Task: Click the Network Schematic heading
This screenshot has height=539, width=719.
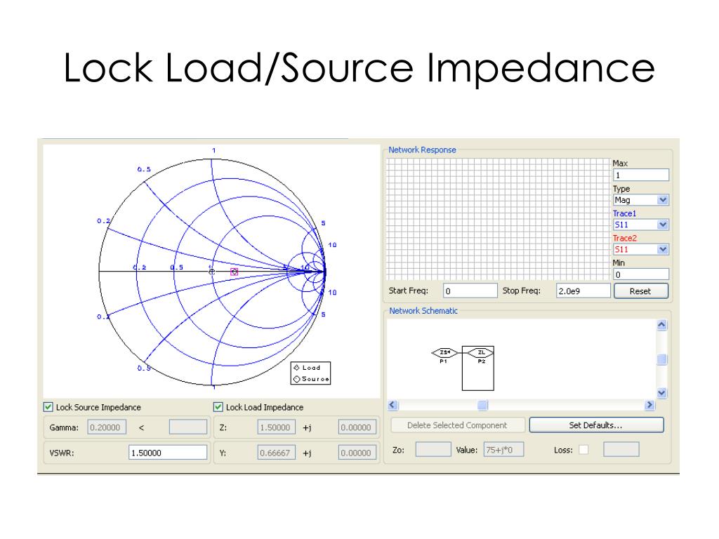Action: 423,311
